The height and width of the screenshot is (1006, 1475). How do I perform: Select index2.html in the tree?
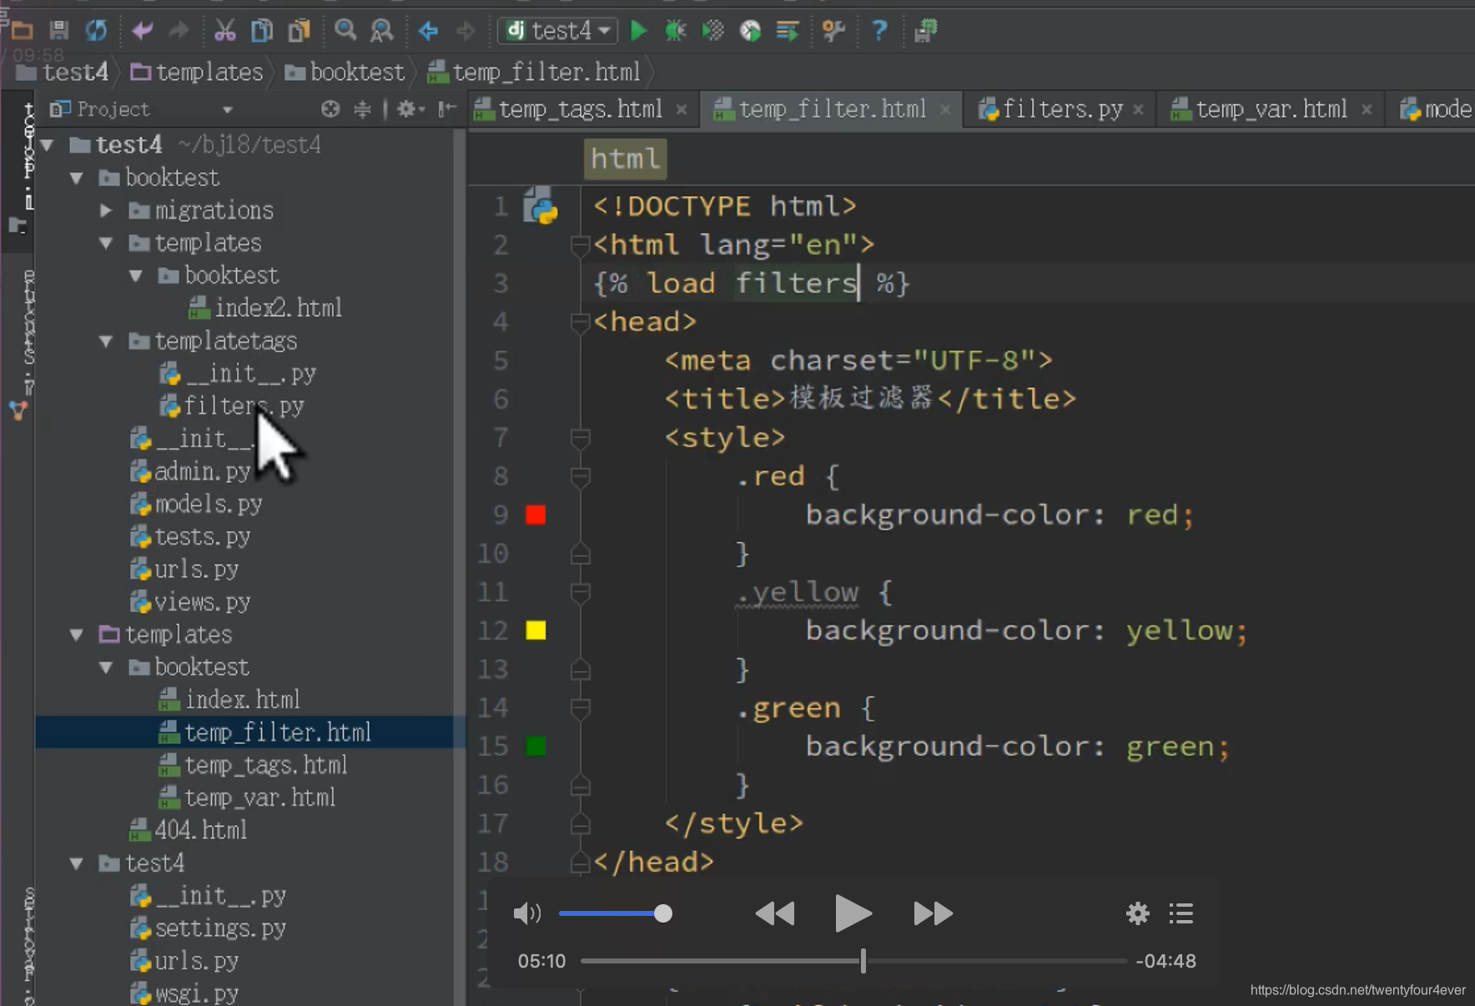(x=265, y=309)
